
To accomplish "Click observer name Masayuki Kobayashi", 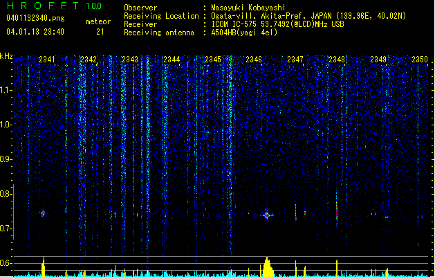I will [x=248, y=8].
